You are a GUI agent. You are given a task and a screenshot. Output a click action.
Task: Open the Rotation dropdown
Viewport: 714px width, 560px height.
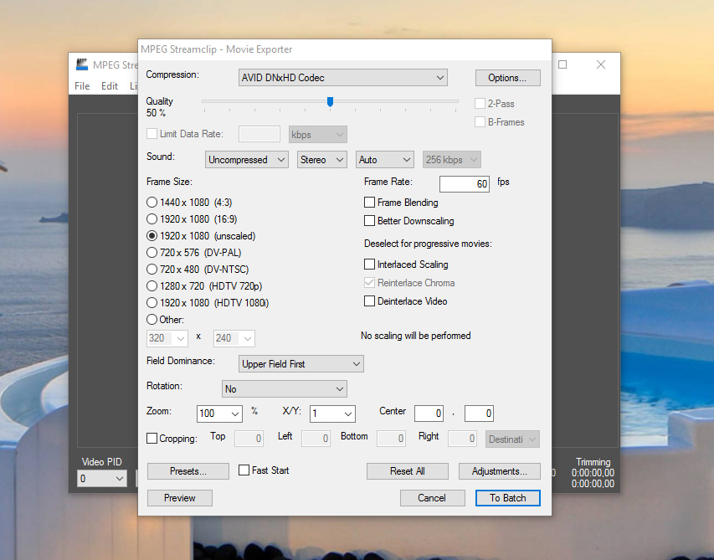pos(284,389)
